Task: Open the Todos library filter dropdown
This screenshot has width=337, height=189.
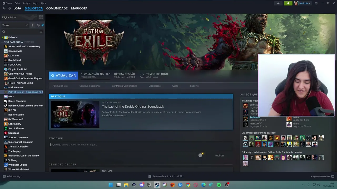Action: click(15, 25)
